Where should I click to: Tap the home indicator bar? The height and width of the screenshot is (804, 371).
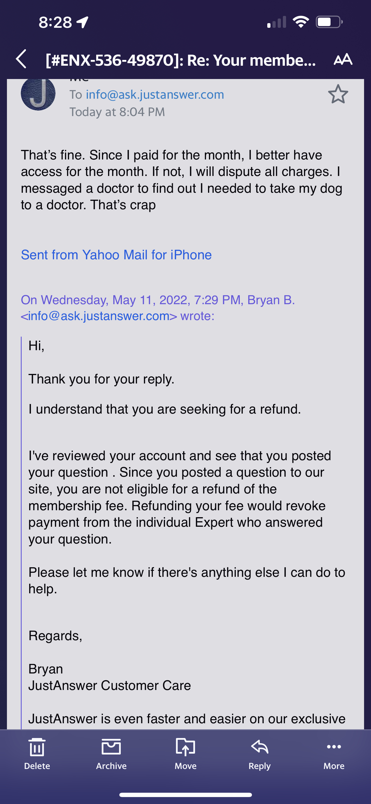point(185,795)
